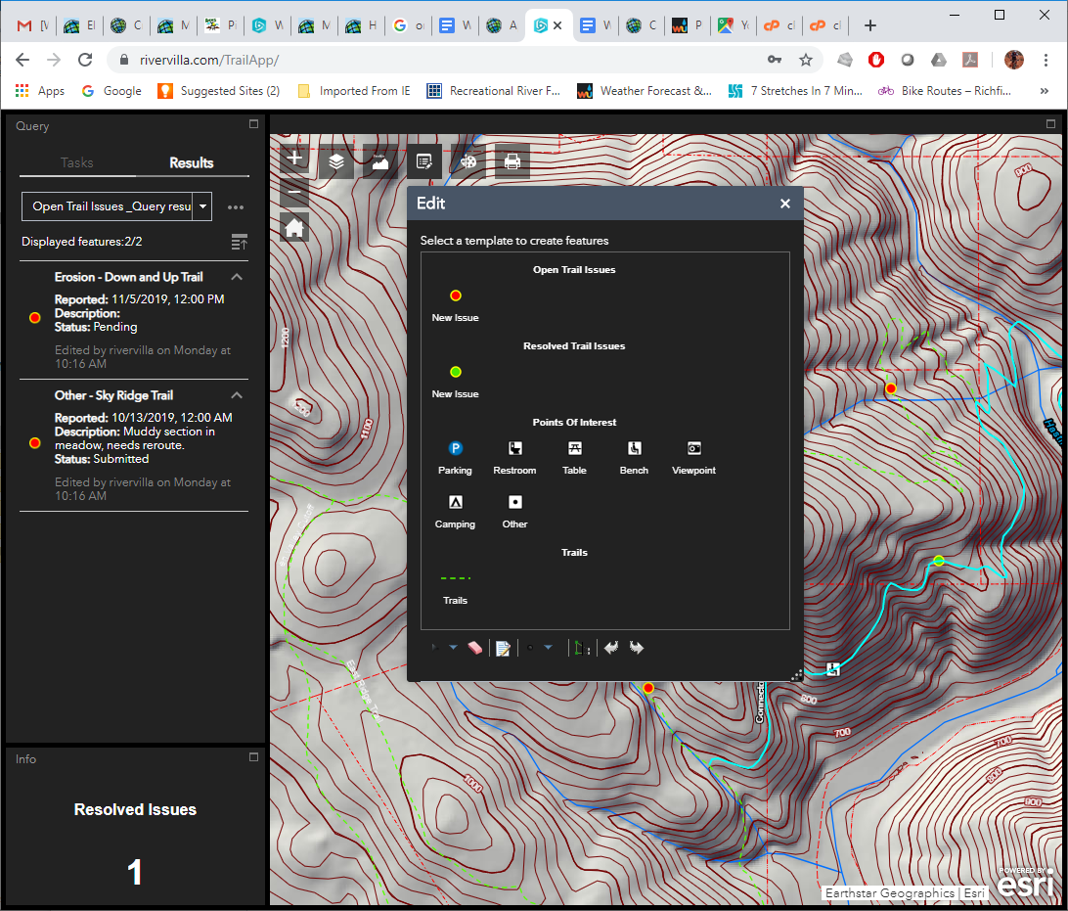Choose the Camping template icon
This screenshot has width=1068, height=911.
(455, 503)
